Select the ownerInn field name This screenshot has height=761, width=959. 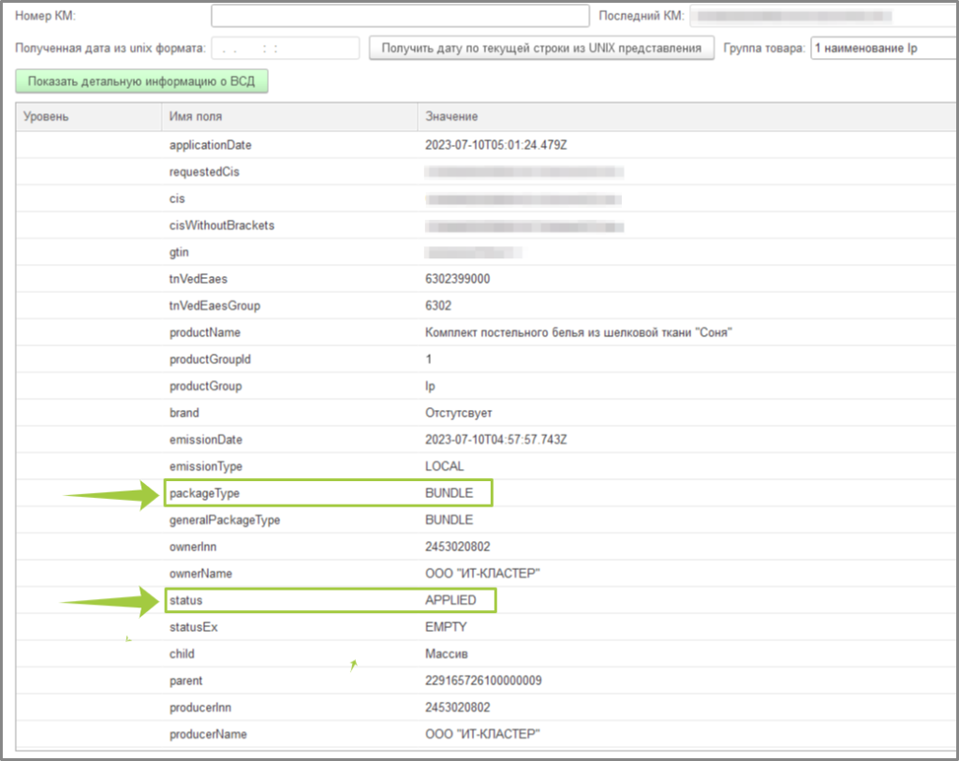pos(193,547)
